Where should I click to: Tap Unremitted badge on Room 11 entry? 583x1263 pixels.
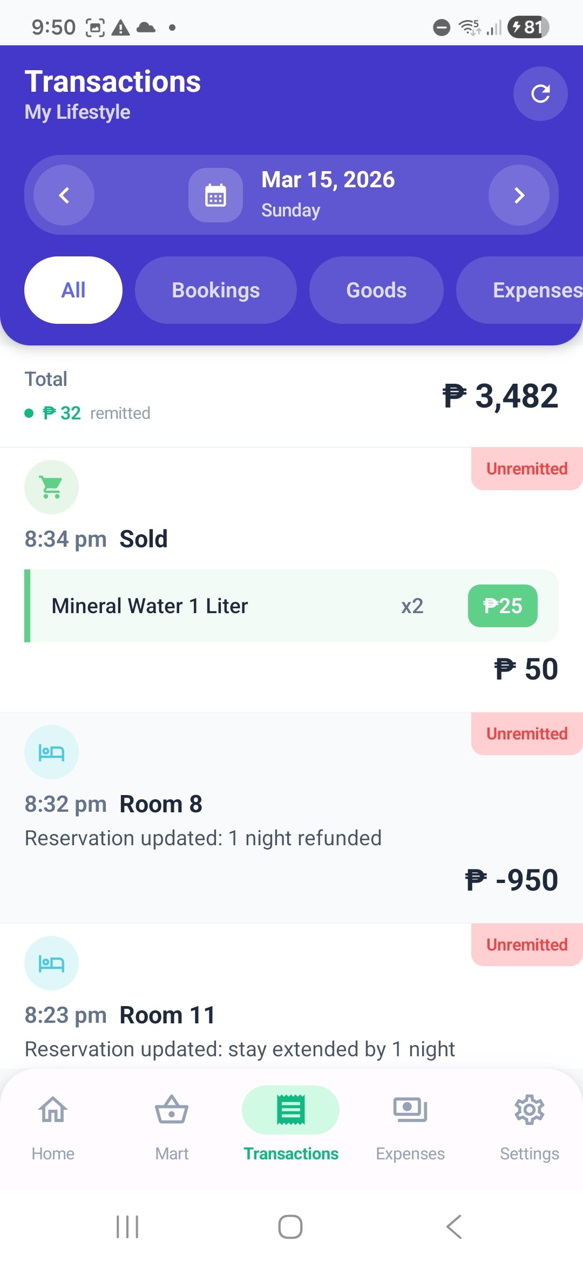coord(527,945)
